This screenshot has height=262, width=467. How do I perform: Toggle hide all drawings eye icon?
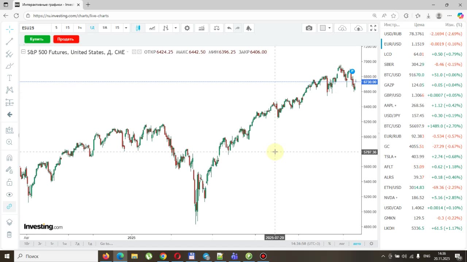click(9, 194)
